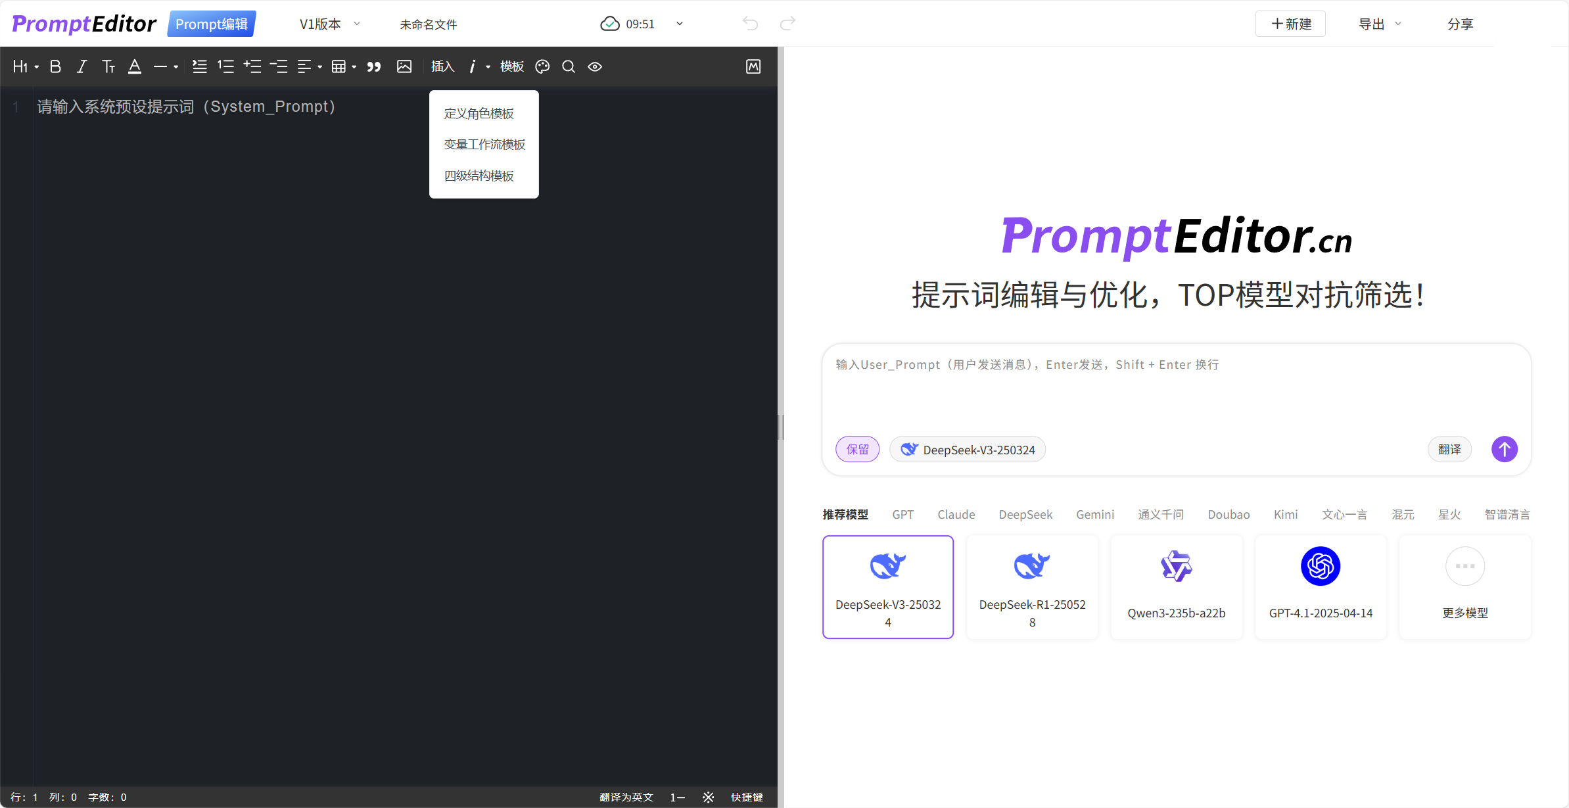Open the font color picker icon

point(135,66)
